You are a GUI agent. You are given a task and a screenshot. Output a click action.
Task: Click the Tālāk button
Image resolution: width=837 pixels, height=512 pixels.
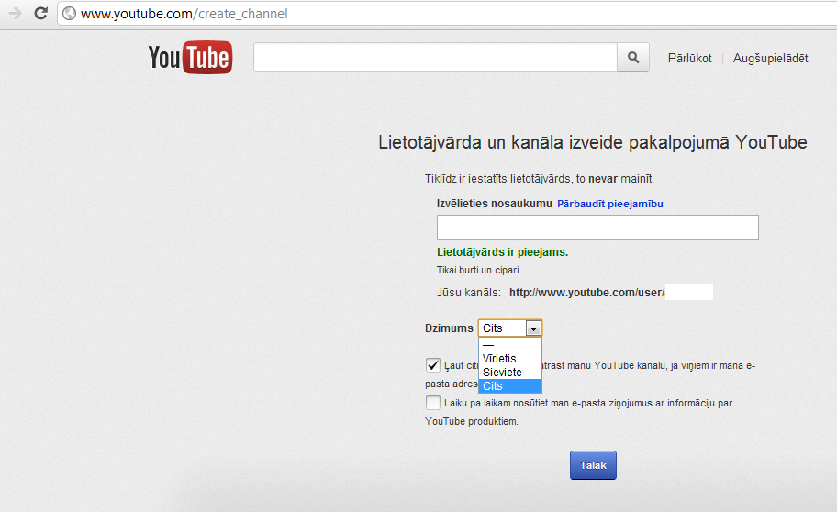[x=593, y=465]
